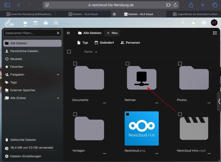Switch to list view with the view icon

(x=215, y=33)
